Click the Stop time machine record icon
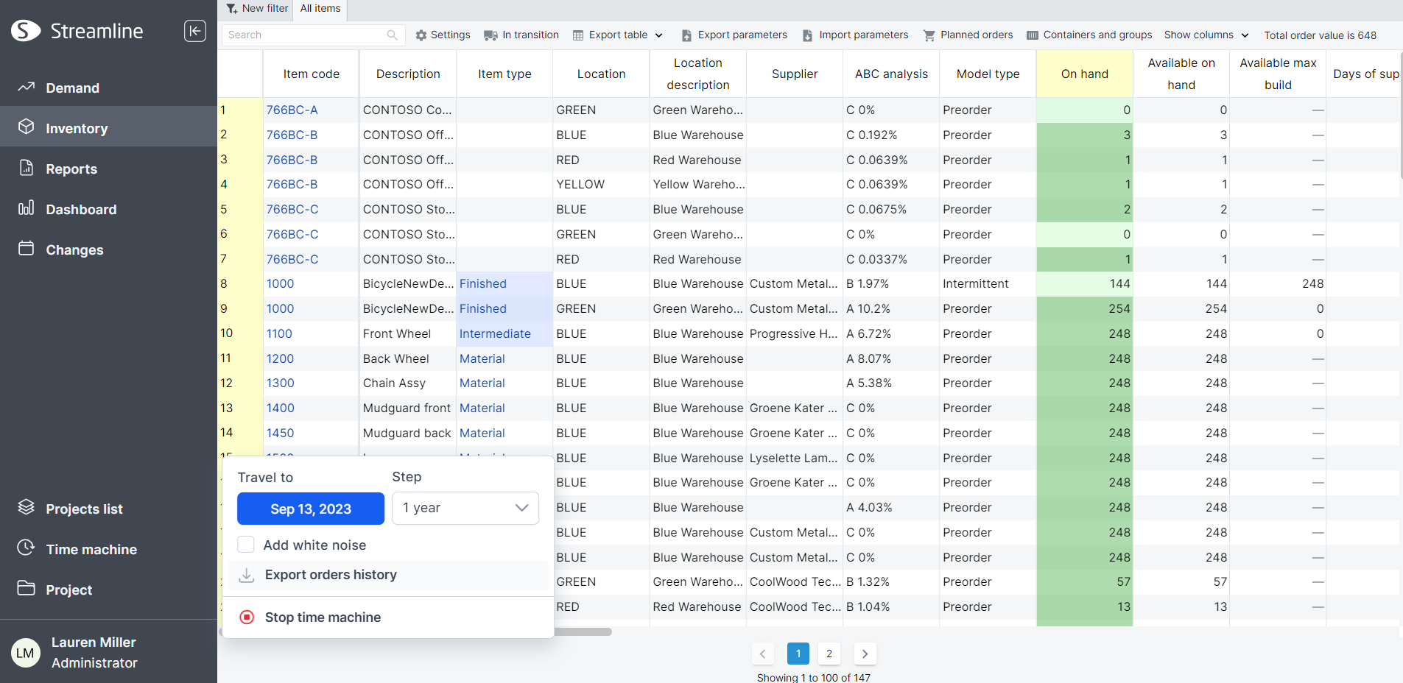Viewport: 1403px width, 683px height. [x=247, y=617]
